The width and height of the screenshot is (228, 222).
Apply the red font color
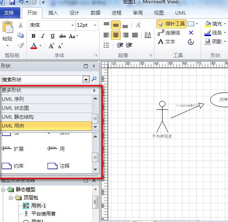(x=34, y=46)
